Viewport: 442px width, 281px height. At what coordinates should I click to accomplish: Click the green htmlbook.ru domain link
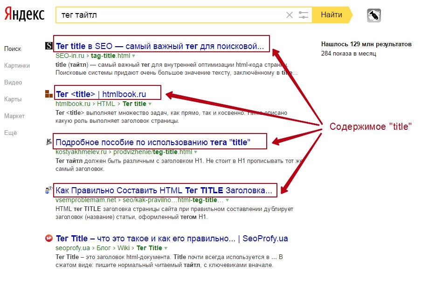point(73,104)
